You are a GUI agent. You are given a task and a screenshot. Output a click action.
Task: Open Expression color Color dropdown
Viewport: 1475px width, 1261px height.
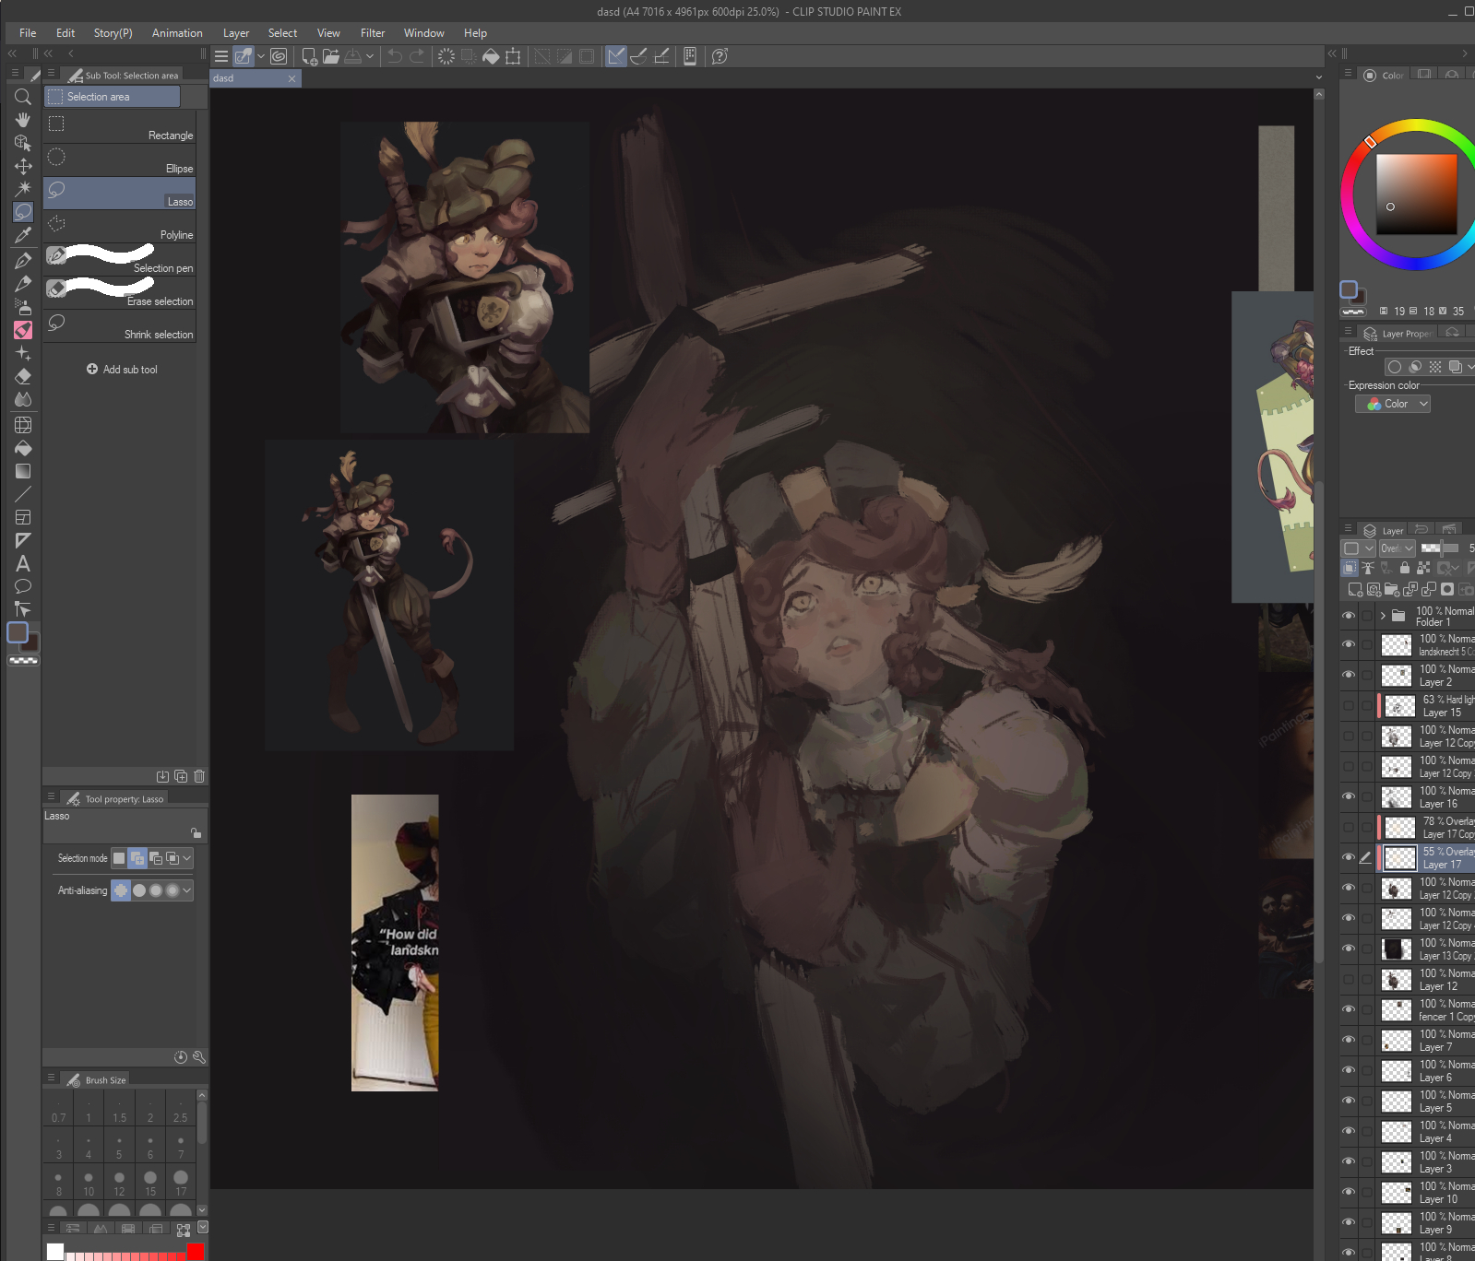1393,404
